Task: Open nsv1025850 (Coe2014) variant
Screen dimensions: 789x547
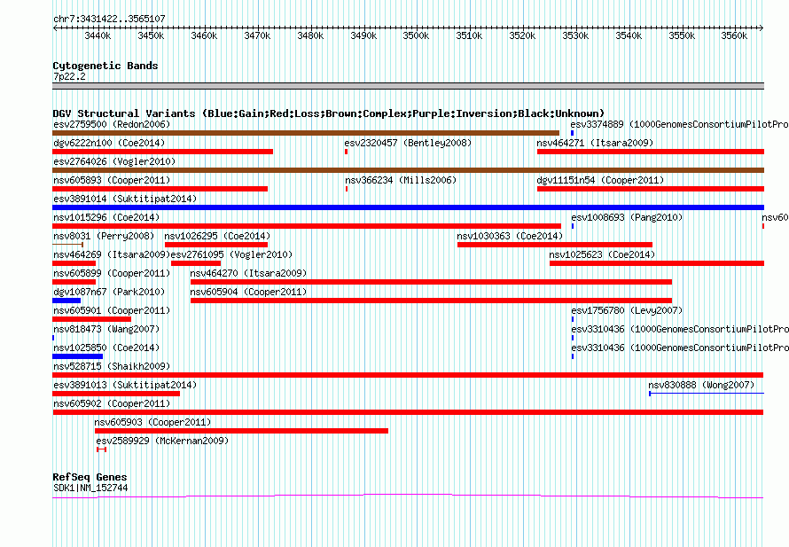Action: pos(106,348)
